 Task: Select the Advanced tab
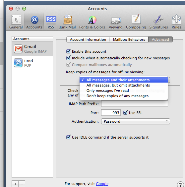pyautogui.click(x=160, y=39)
